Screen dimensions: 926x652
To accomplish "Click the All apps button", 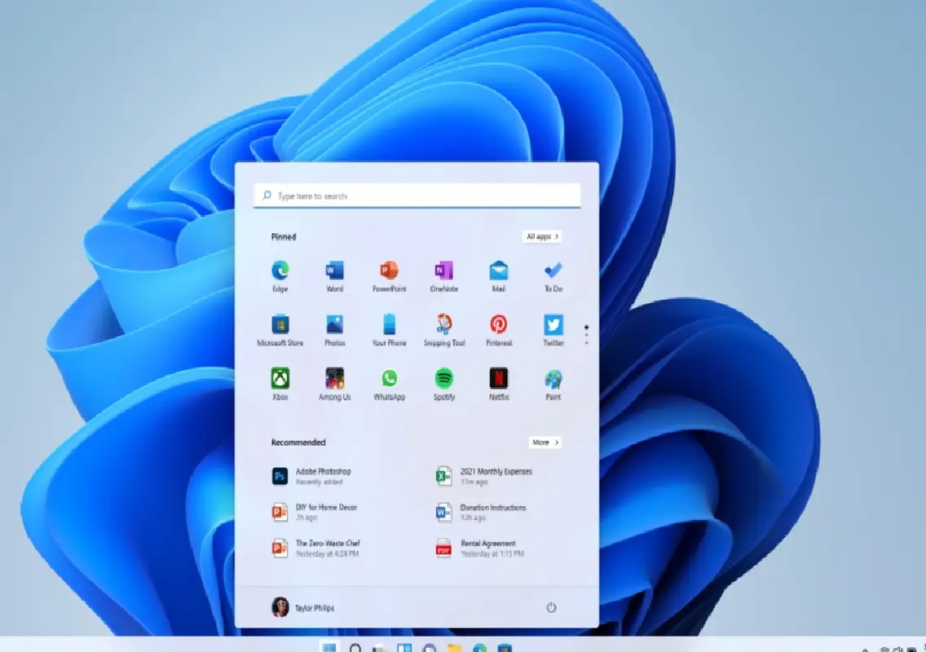I will click(x=541, y=236).
